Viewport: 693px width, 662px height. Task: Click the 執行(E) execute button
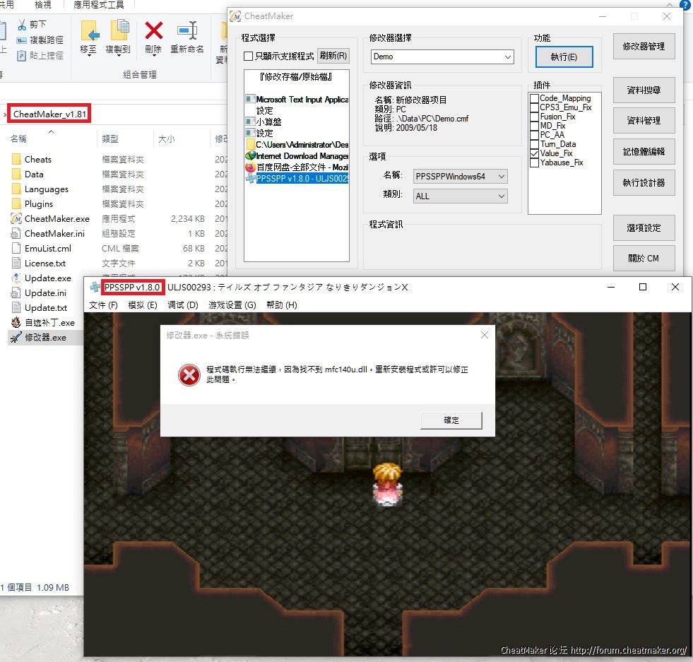[564, 57]
